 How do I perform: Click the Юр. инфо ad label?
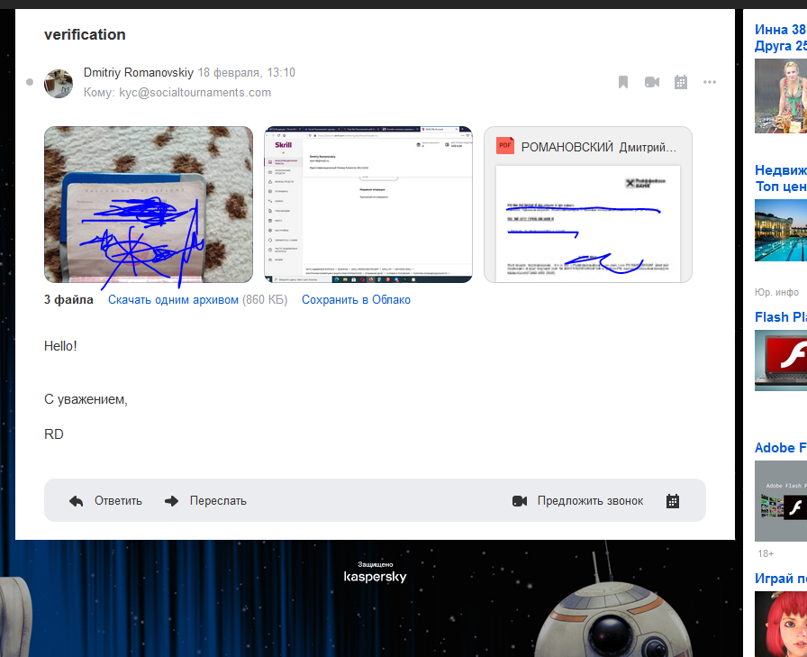(x=776, y=293)
